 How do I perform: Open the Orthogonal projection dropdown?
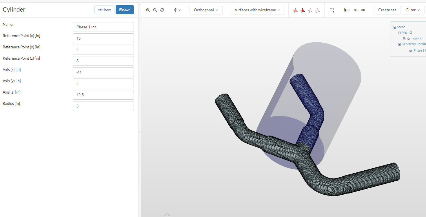coord(206,10)
